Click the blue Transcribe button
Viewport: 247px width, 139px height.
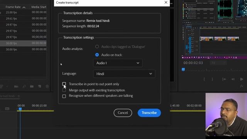click(x=149, y=113)
